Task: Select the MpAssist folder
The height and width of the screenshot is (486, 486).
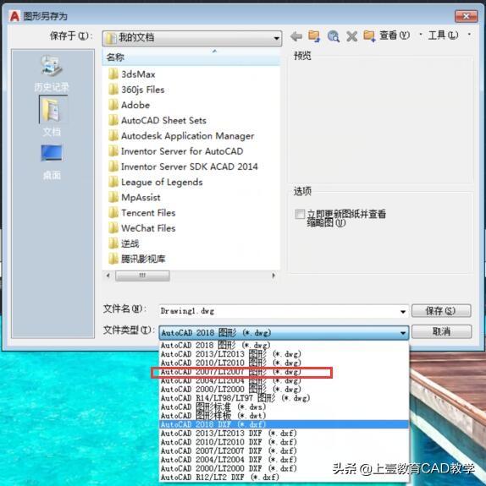Action: tap(134, 198)
